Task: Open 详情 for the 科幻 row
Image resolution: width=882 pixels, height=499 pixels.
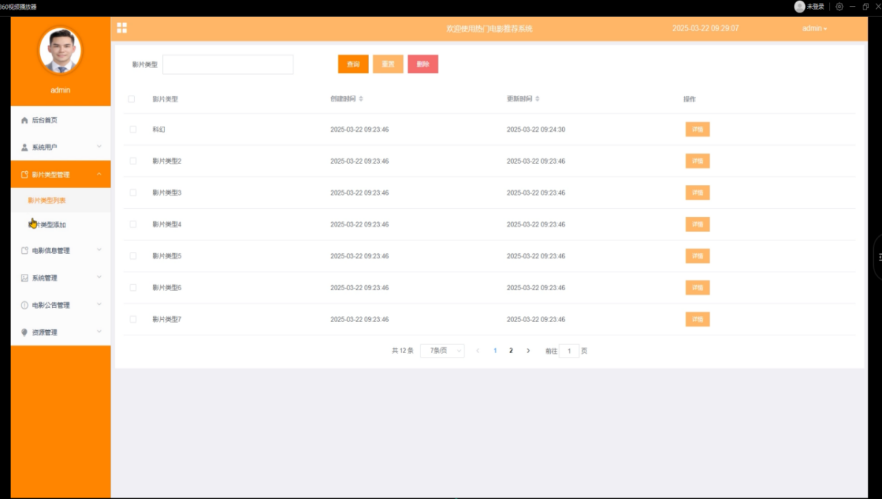Action: point(698,130)
